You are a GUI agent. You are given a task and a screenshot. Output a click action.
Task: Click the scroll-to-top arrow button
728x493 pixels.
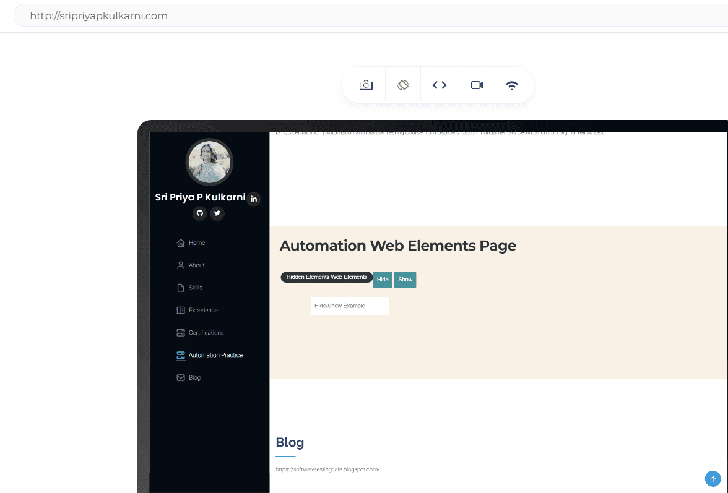pyautogui.click(x=713, y=479)
